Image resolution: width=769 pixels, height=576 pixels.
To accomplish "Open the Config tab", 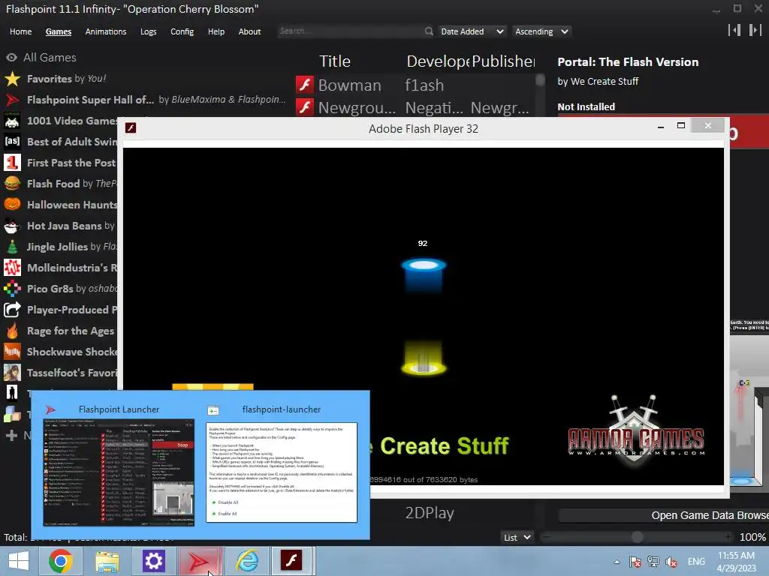I will tap(182, 31).
